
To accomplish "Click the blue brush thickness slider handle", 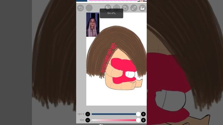I will click(138, 114).
